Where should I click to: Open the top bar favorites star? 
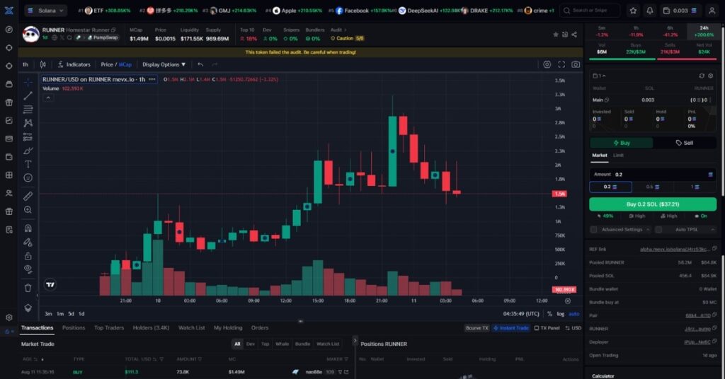[x=633, y=10]
